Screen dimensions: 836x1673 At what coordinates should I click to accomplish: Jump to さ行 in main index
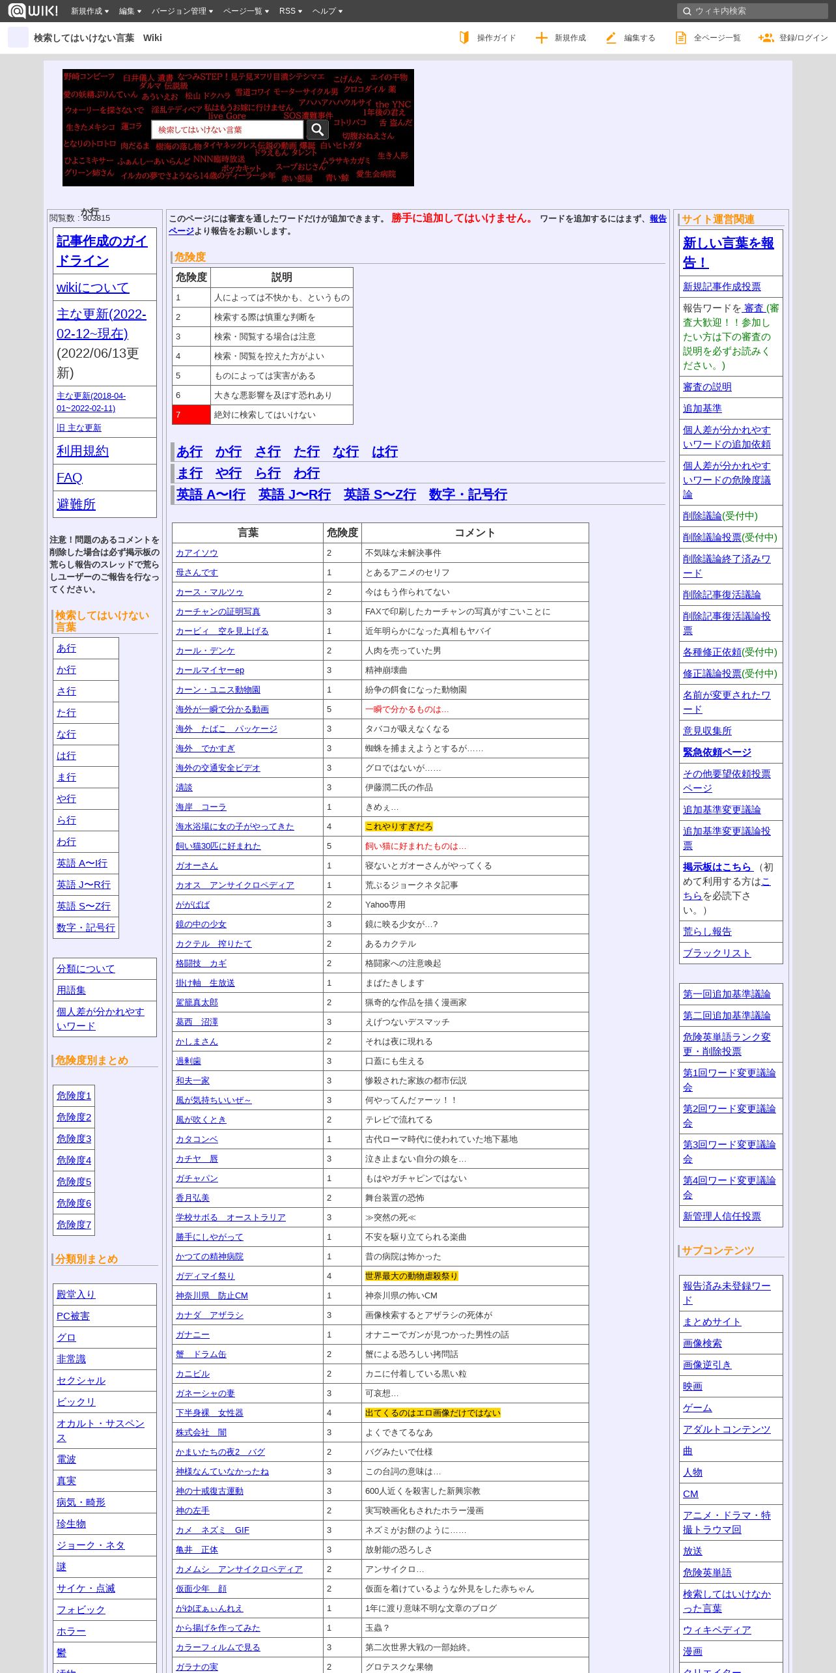[x=268, y=451]
